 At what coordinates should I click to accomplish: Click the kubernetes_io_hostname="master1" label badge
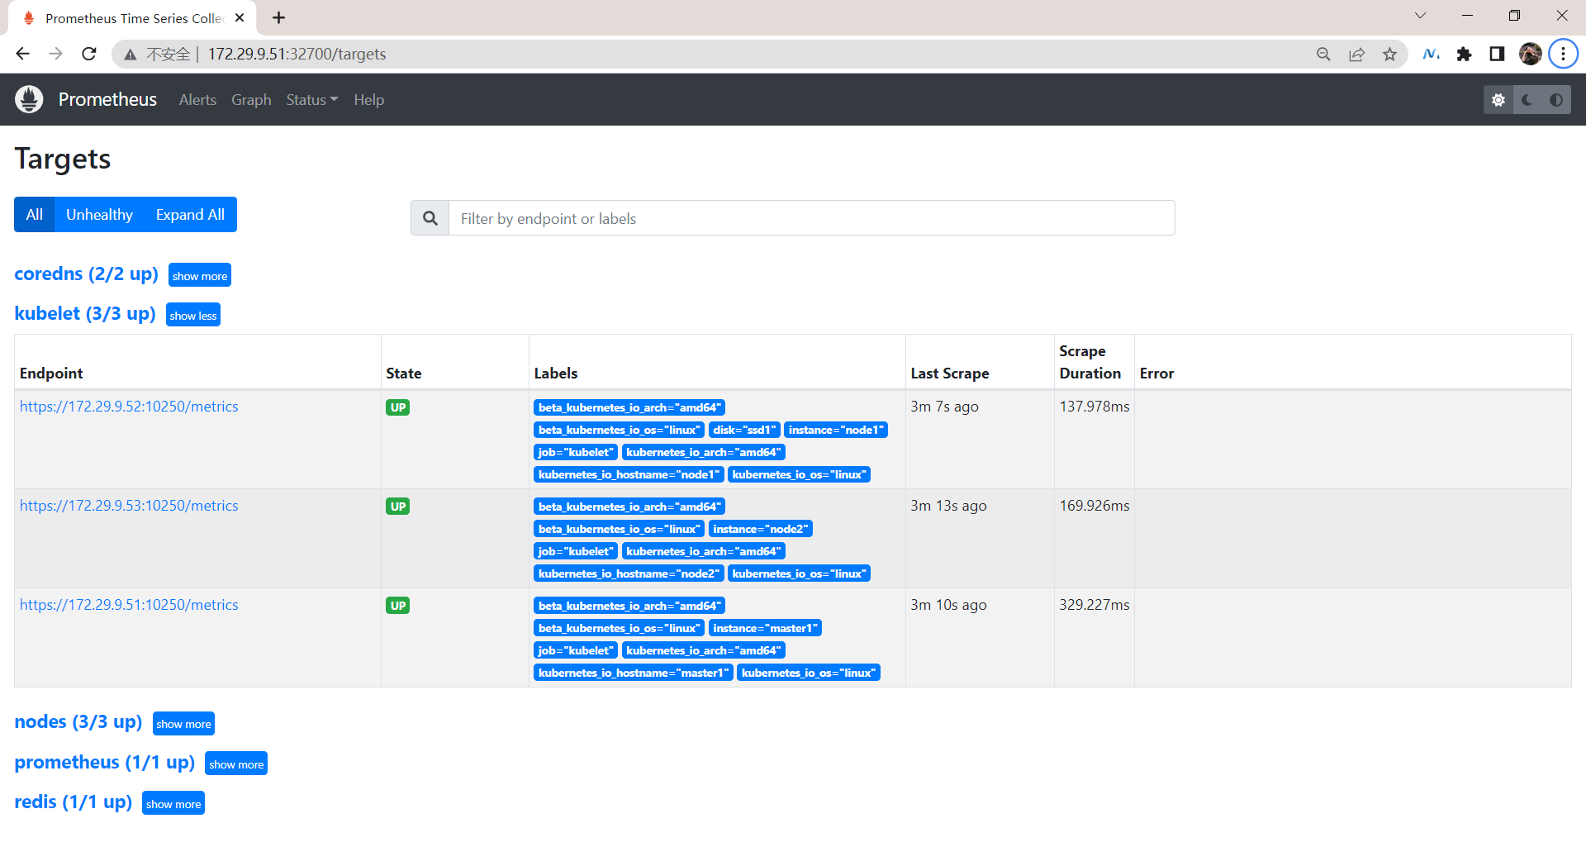tap(634, 673)
